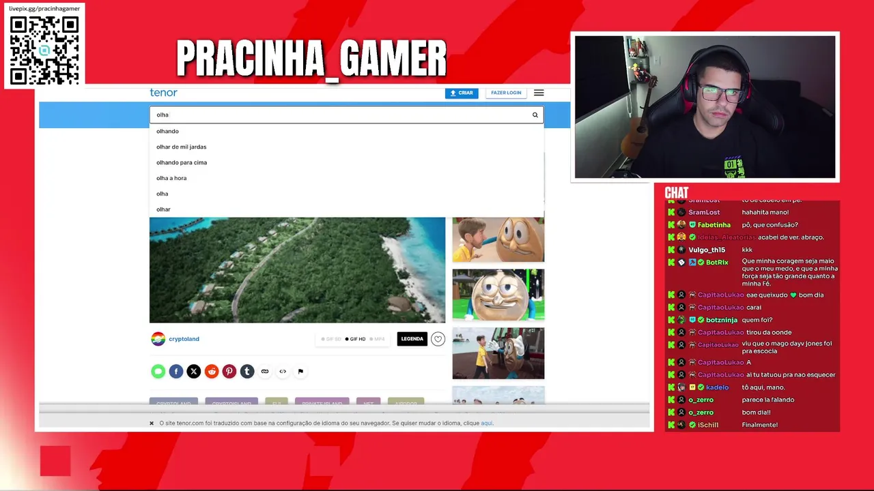Click the 'hahahita mano!' chat message

point(765,213)
